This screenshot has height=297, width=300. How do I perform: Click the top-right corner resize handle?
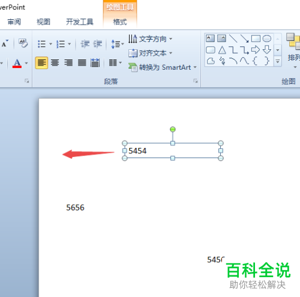pyautogui.click(x=221, y=143)
